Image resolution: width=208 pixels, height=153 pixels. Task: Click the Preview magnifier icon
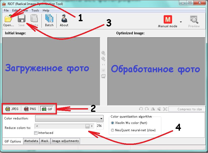coord(194,20)
